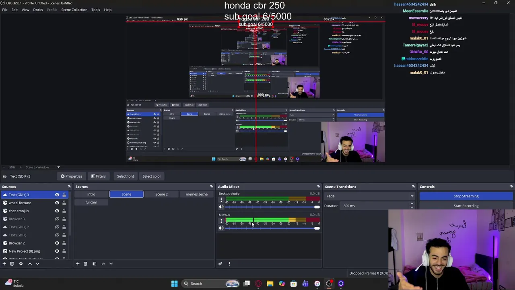Open Microsoft Store from taskbar
Screen dimensions: 515x290
294,284
